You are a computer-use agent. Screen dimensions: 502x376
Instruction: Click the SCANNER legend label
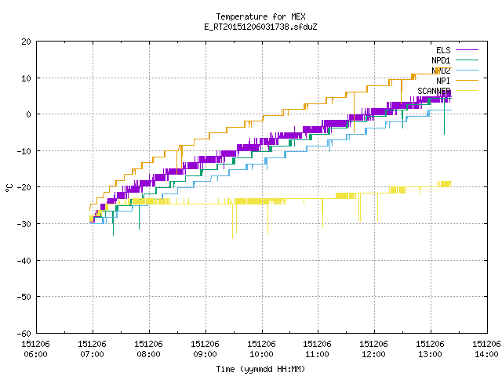tap(434, 91)
